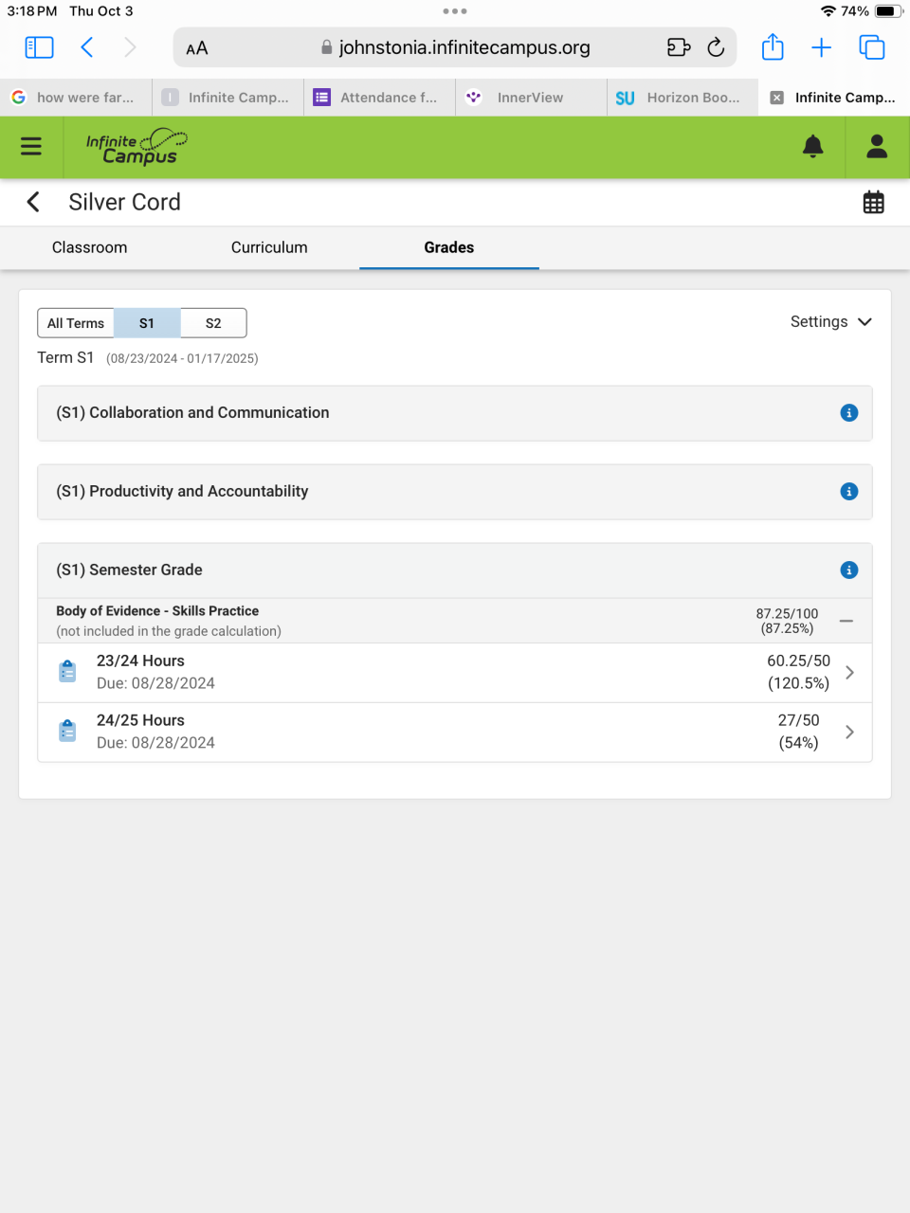This screenshot has height=1213, width=910.
Task: Show info for S1 Semester Grade
Action: click(x=849, y=570)
